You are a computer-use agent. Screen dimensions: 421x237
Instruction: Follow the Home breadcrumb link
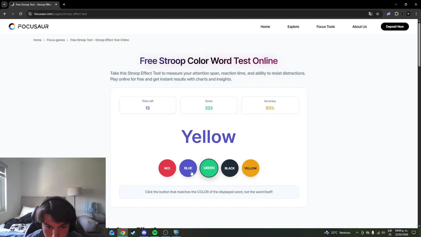[37, 40]
